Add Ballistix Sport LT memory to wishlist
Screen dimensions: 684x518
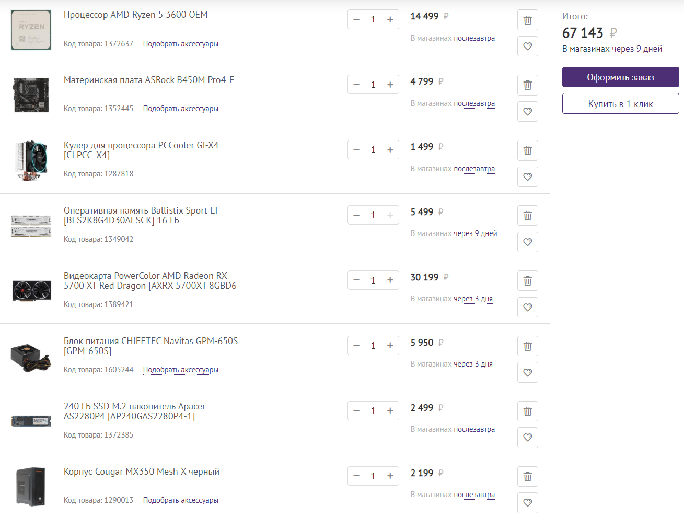528,242
